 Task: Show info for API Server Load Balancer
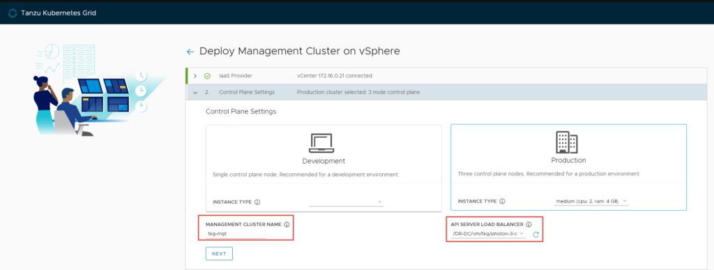click(529, 225)
